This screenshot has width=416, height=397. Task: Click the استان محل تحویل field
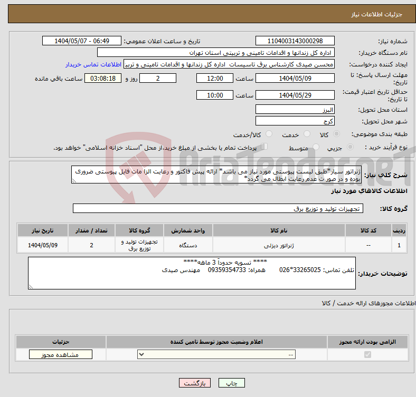pos(295,110)
